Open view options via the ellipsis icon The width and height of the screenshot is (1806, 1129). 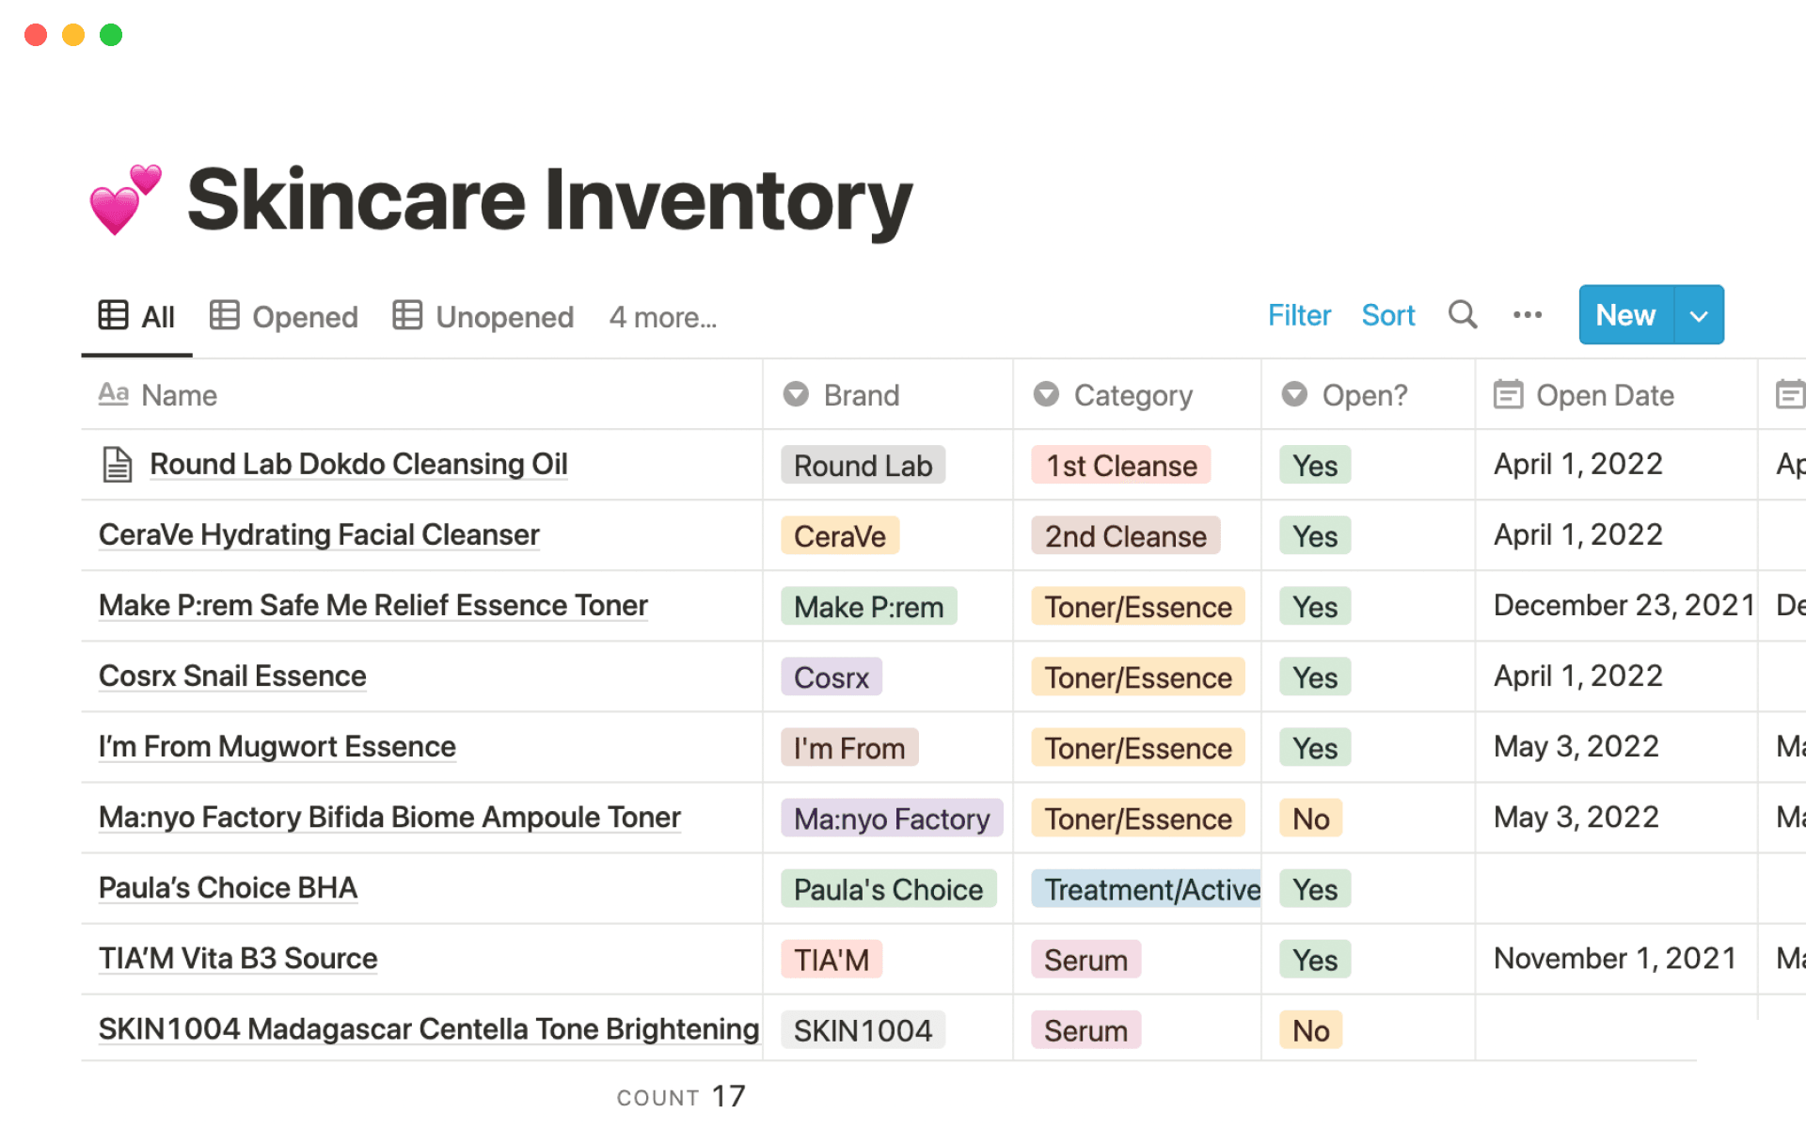[1527, 315]
